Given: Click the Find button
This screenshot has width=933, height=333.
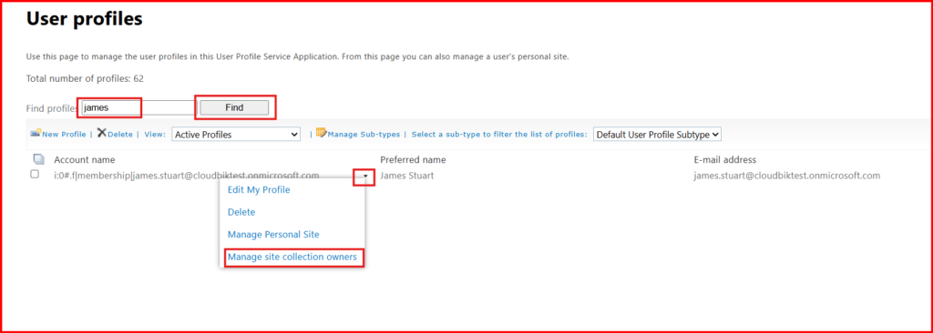Looking at the screenshot, I should point(234,107).
